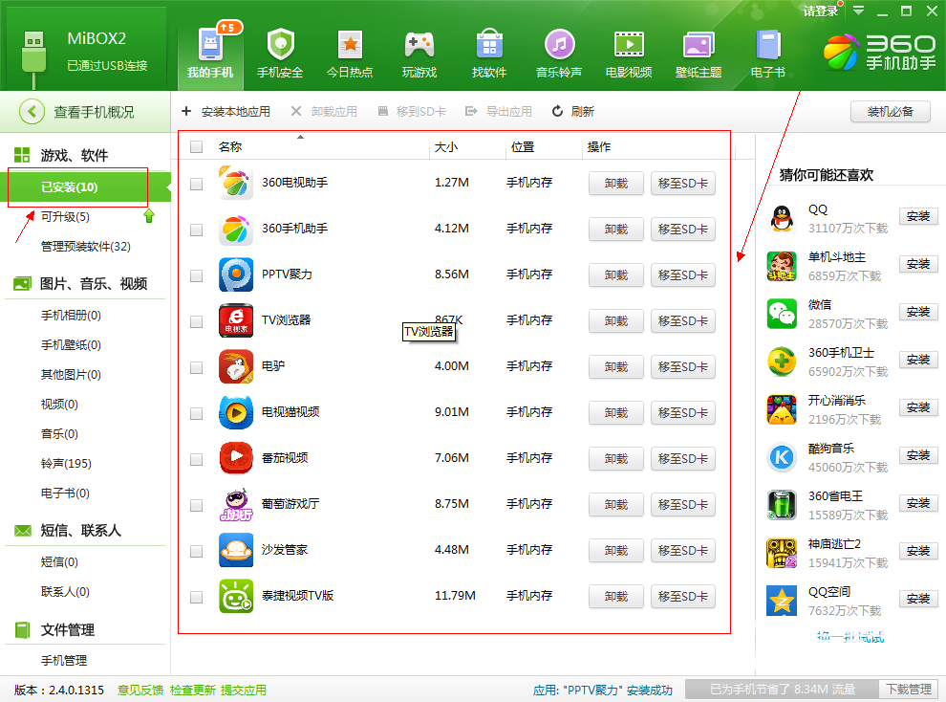This screenshot has height=702, width=946.
Task: Check the 电驴 row checkbox
Action: [196, 367]
